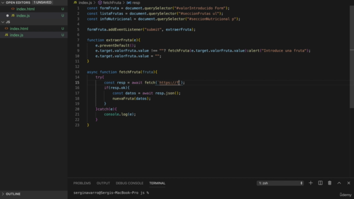Click 'console.log(e);' statement
This screenshot has height=199, width=354.
[x=120, y=114]
